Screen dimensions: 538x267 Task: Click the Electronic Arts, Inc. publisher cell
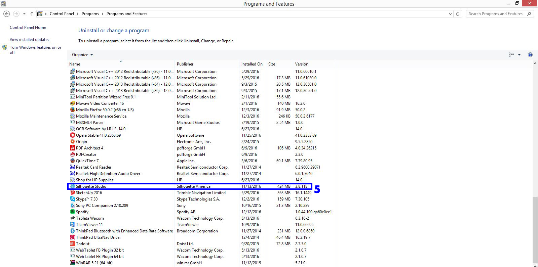point(194,142)
